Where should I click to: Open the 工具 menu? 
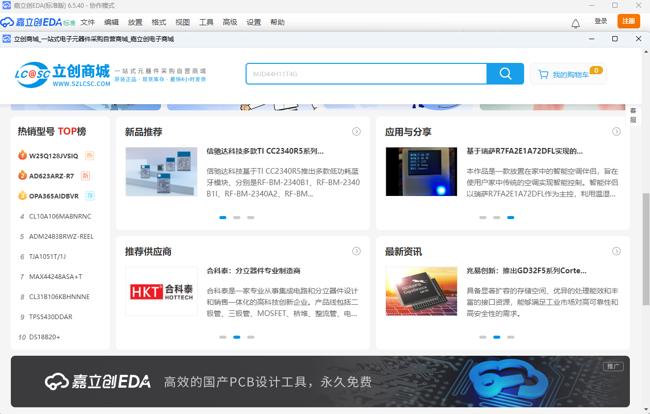click(206, 22)
